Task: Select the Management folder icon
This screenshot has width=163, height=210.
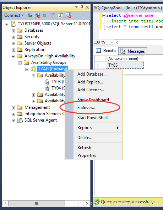Action: pos(20,107)
